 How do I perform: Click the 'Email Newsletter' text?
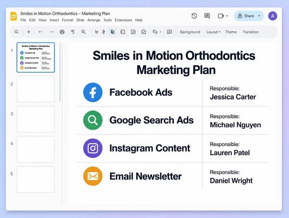(x=145, y=176)
